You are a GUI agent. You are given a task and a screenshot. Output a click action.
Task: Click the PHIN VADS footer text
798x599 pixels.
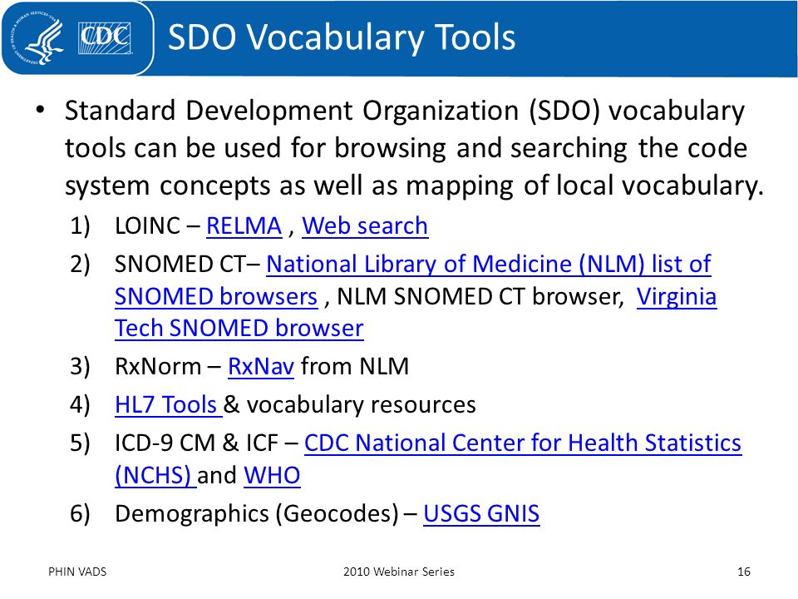[x=77, y=572]
